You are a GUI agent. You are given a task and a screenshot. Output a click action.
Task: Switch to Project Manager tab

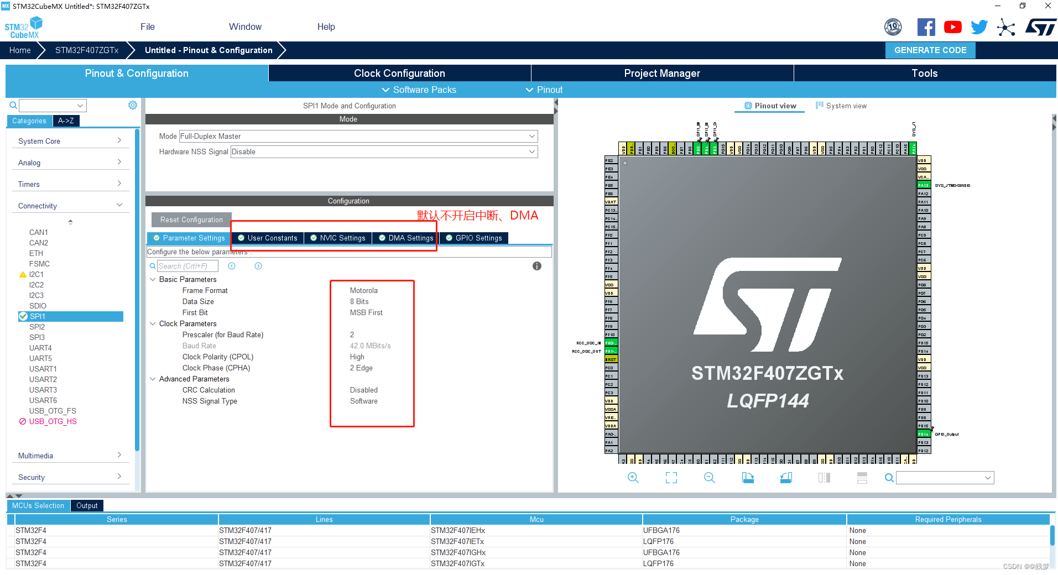(x=662, y=73)
